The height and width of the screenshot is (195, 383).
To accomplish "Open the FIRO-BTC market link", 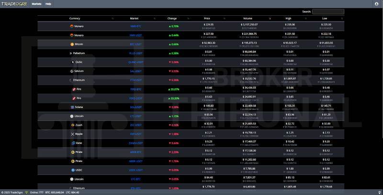I will coord(136,89).
